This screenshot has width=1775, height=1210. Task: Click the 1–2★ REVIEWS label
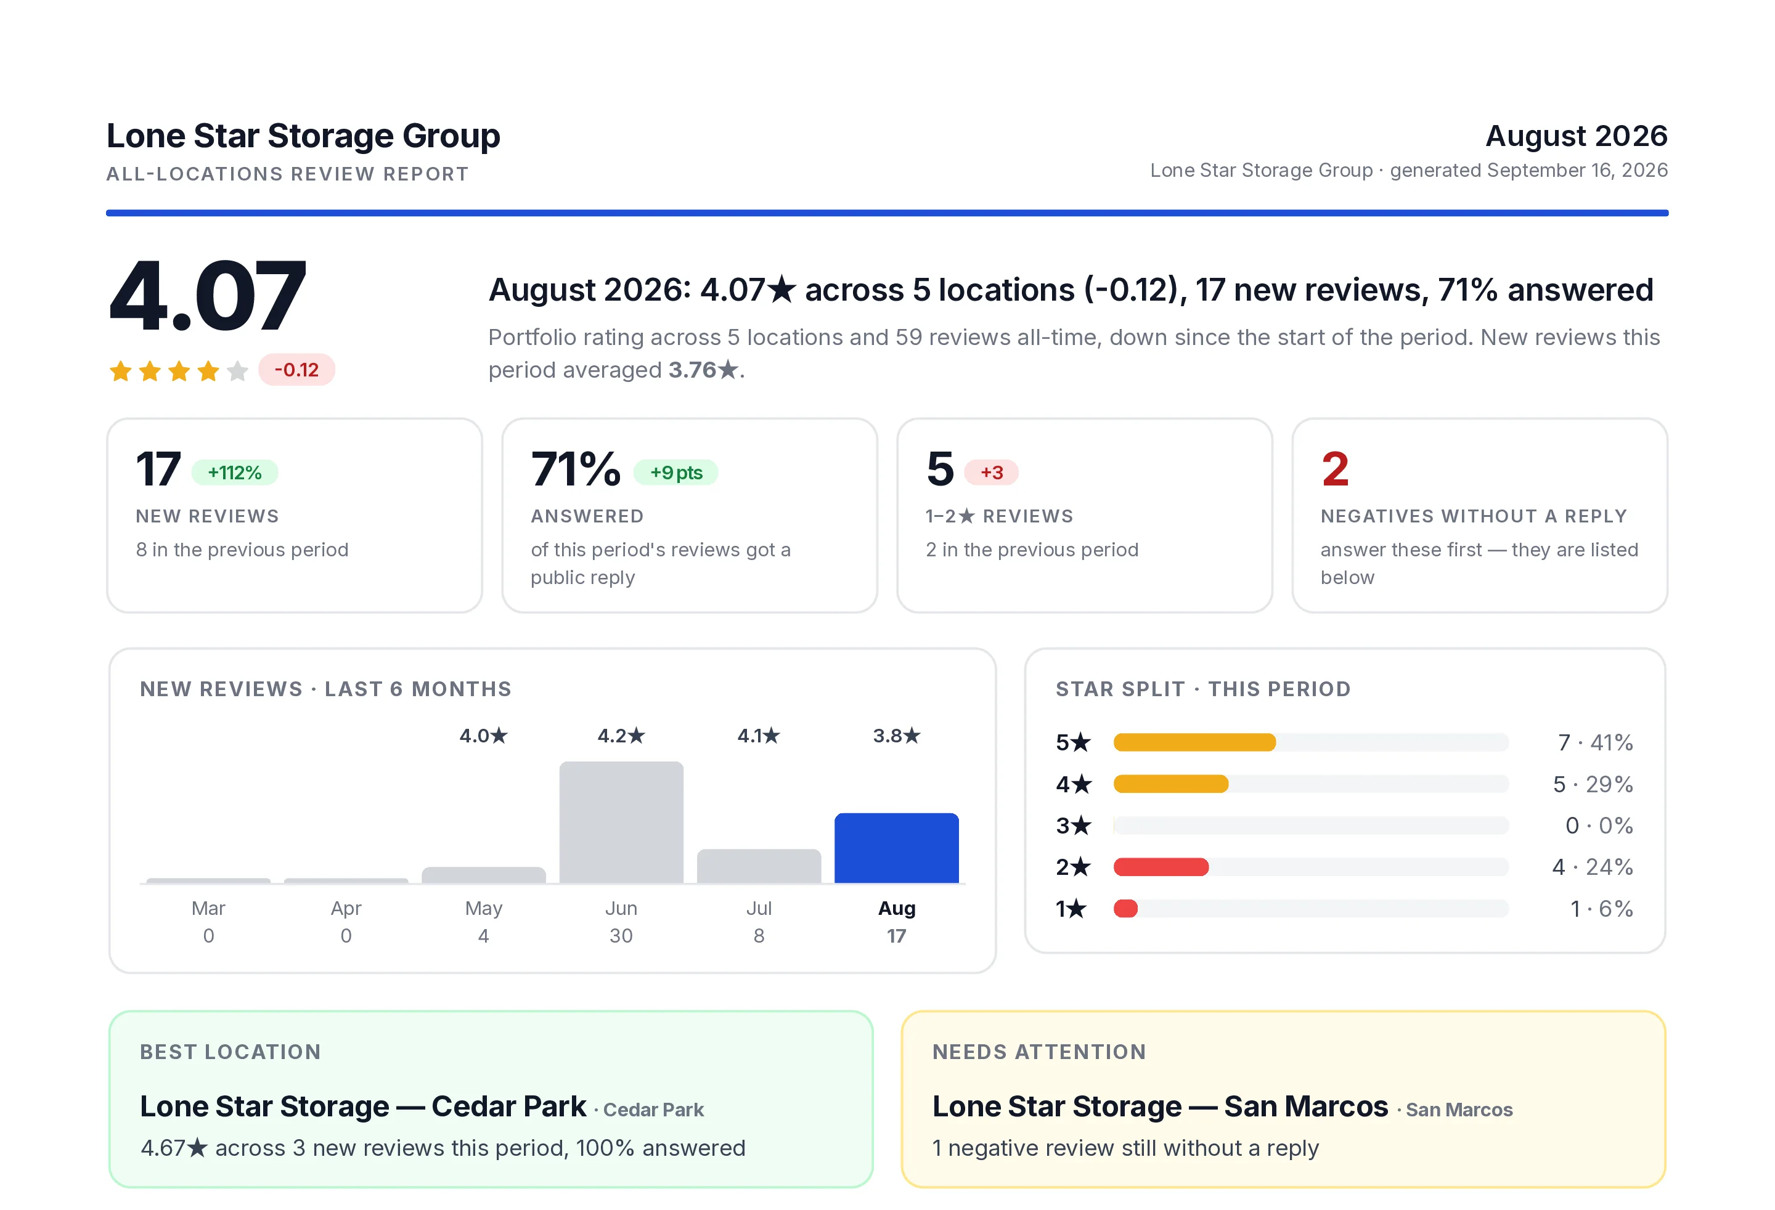(x=999, y=516)
